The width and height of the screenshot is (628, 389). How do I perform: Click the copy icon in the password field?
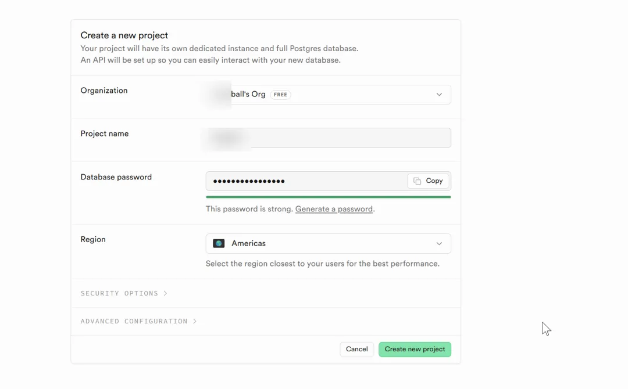click(417, 181)
